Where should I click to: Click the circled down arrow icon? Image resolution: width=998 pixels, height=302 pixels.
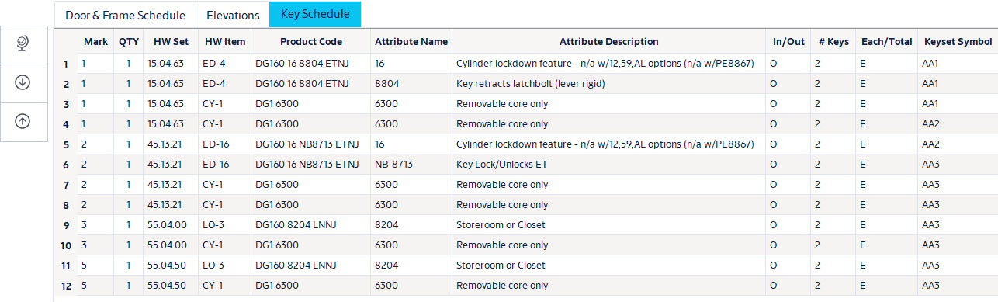(x=23, y=83)
